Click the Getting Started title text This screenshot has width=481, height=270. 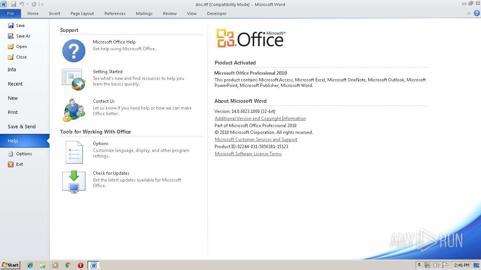107,72
